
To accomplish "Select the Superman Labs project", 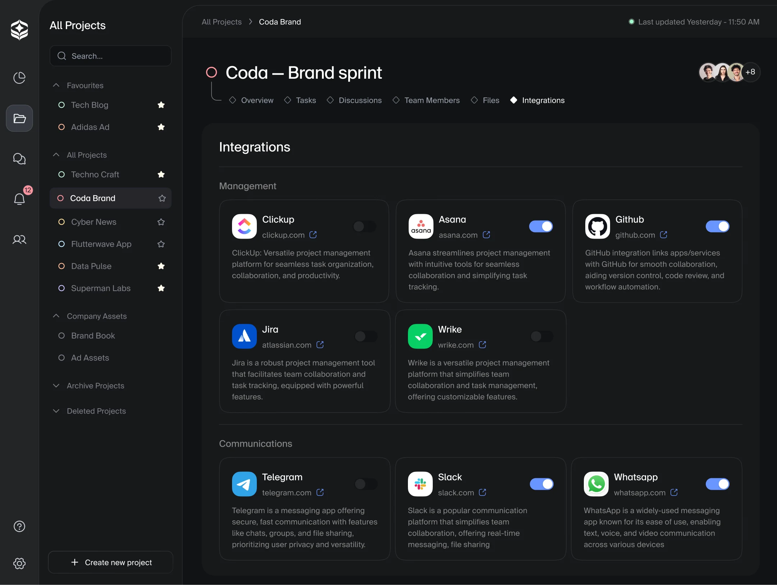I will point(101,288).
